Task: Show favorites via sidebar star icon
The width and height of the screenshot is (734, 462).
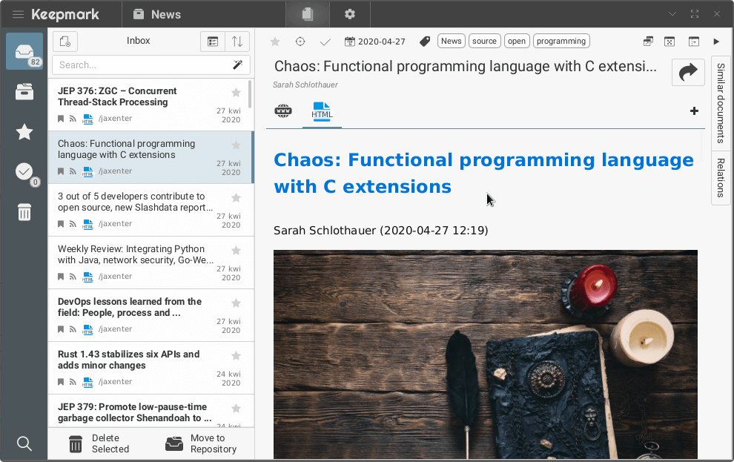Action: [x=24, y=132]
